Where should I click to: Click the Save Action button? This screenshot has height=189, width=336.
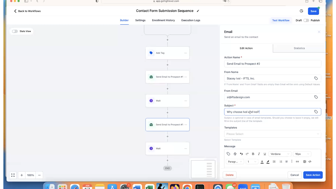pyautogui.click(x=313, y=175)
